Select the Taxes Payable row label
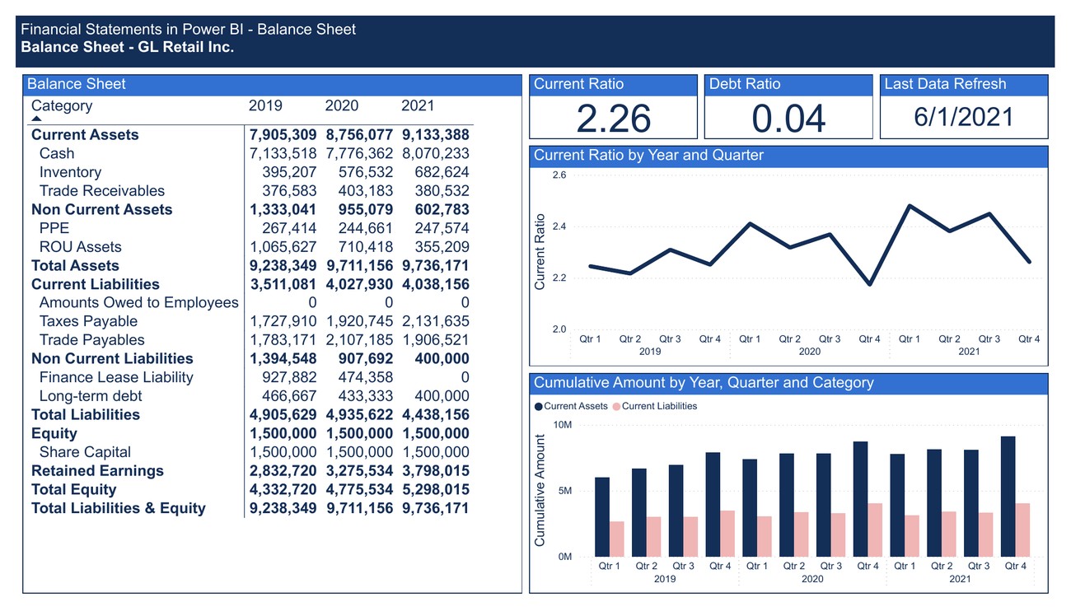Viewport: 1071px width, 616px height. click(x=88, y=321)
